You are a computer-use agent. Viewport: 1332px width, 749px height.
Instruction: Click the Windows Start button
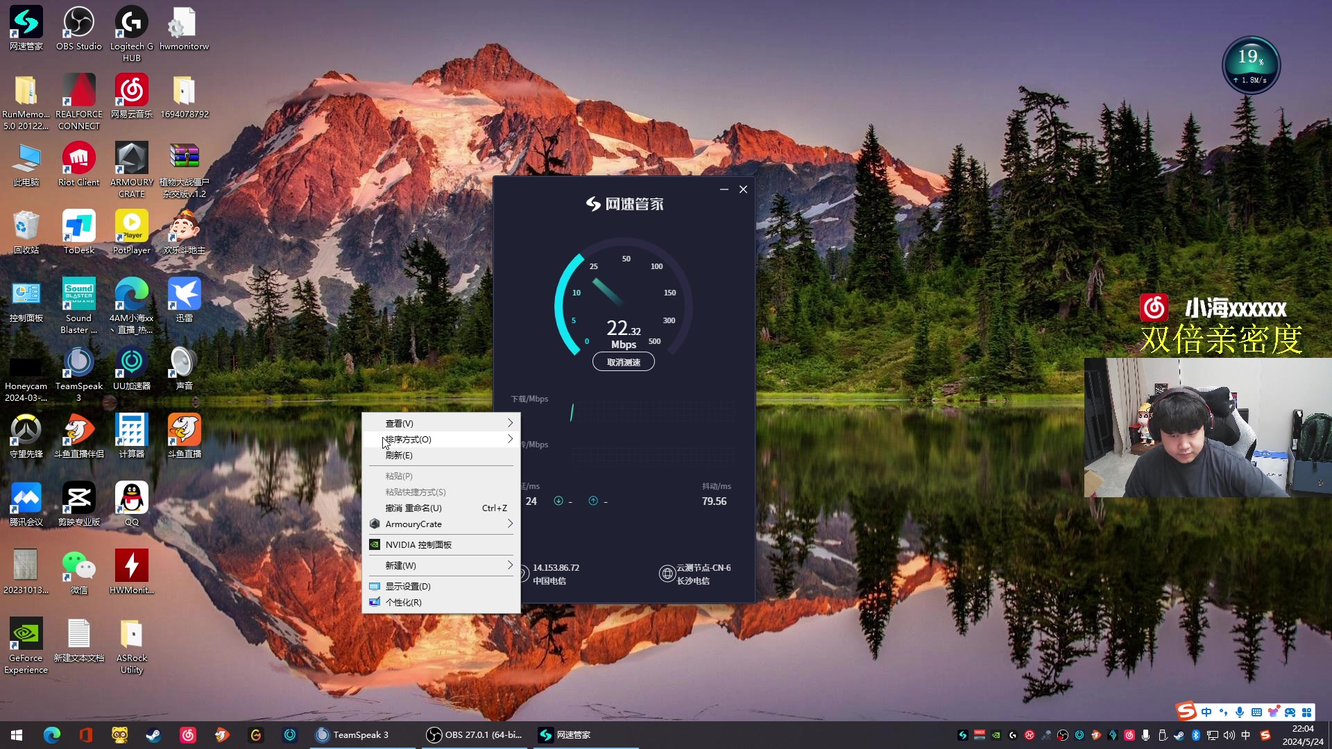(x=17, y=735)
